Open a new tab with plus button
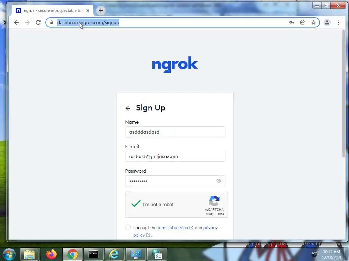 101,11
